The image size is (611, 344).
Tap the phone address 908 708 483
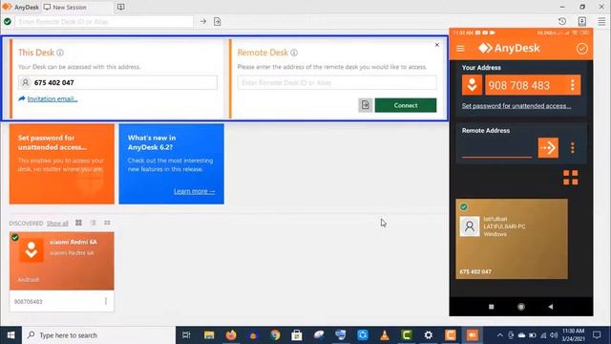[519, 85]
